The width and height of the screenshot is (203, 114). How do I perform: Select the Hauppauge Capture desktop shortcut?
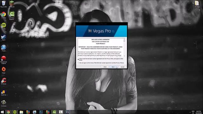click(x=3, y=60)
